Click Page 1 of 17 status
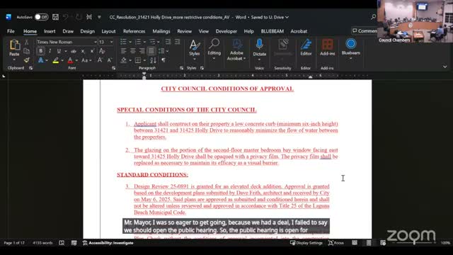Screen dimensions: 453x255 coord(14,243)
